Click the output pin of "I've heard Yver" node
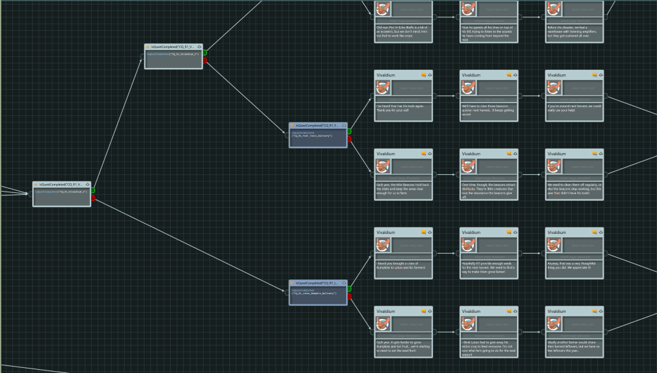 (x=435, y=96)
